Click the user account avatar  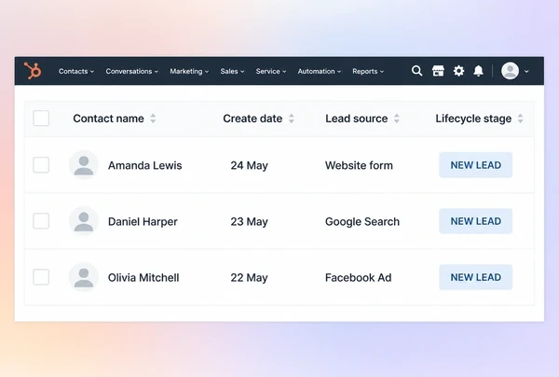[510, 71]
